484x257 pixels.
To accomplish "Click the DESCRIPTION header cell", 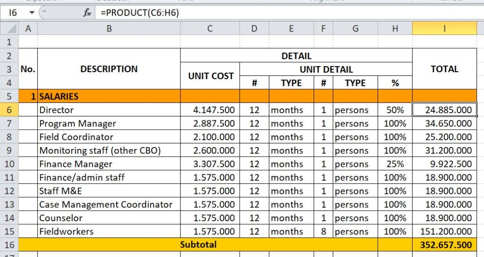I will coord(109,69).
